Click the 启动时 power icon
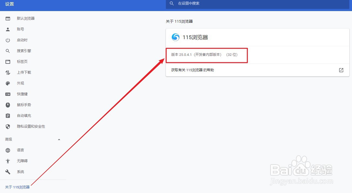Viewport: 352px width, 193px height. 8,40
